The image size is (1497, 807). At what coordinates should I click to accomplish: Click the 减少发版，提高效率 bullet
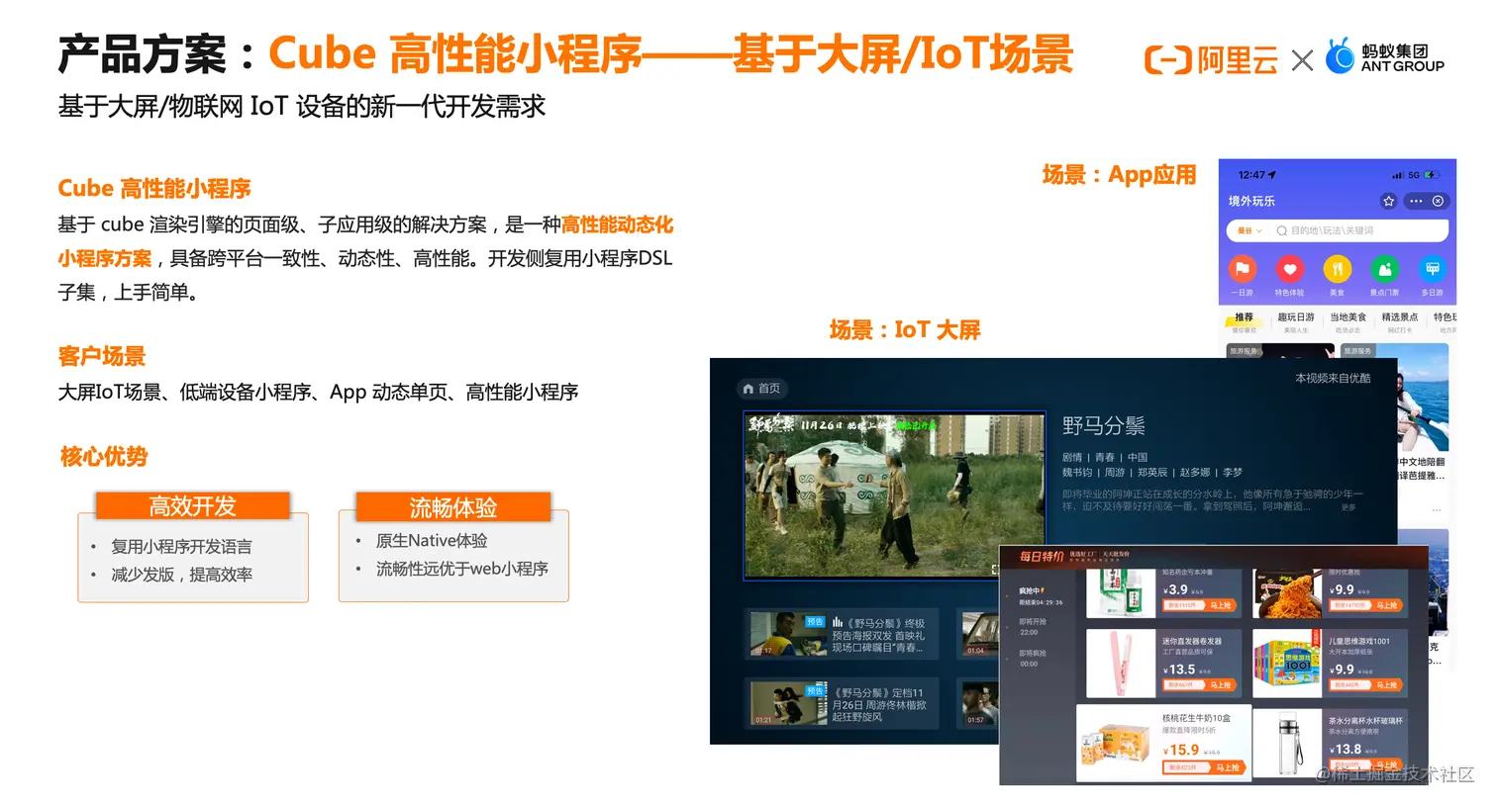click(181, 574)
